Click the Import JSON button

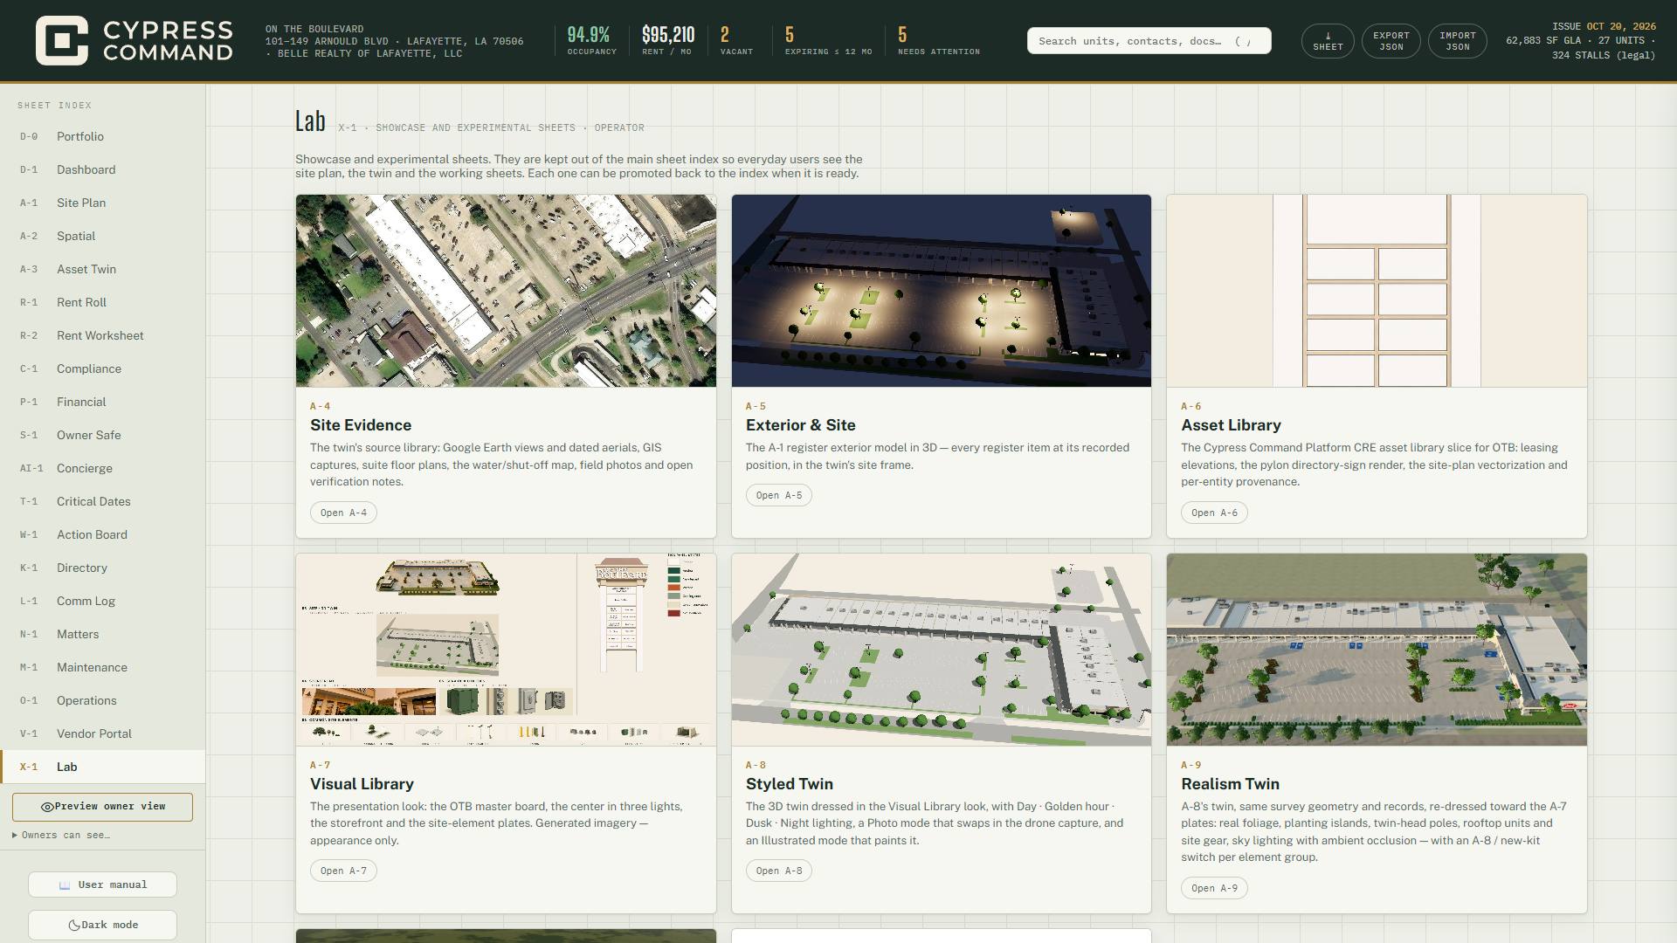click(1458, 41)
